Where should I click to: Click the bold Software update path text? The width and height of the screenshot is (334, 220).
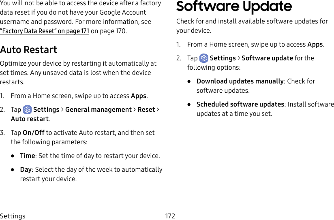[x=267, y=58]
